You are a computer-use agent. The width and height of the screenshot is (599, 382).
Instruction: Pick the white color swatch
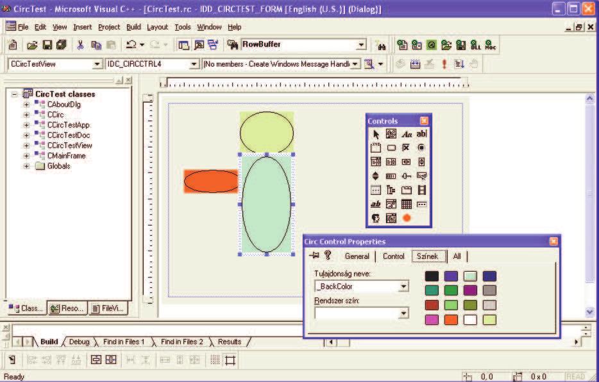click(x=470, y=319)
